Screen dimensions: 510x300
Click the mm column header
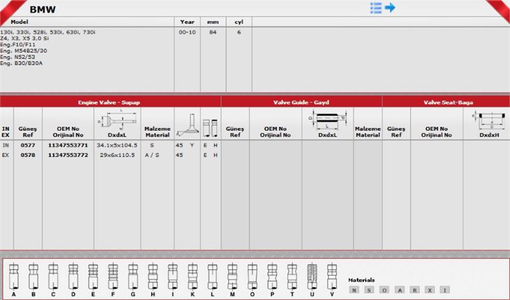pyautogui.click(x=213, y=22)
